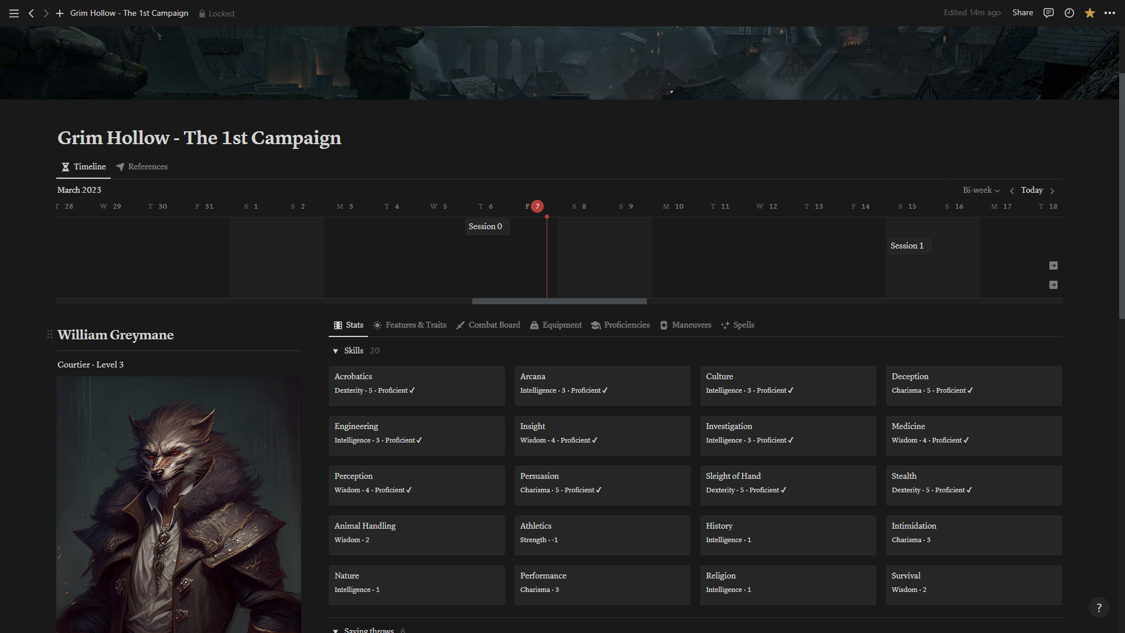This screenshot has height=633, width=1125.
Task: Collapse the Skills group triangle
Action: coord(336,351)
